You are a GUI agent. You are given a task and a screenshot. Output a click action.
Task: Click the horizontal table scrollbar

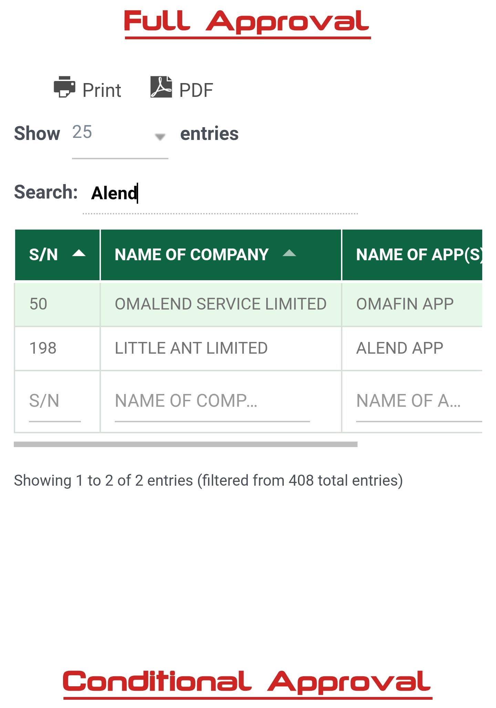click(185, 444)
